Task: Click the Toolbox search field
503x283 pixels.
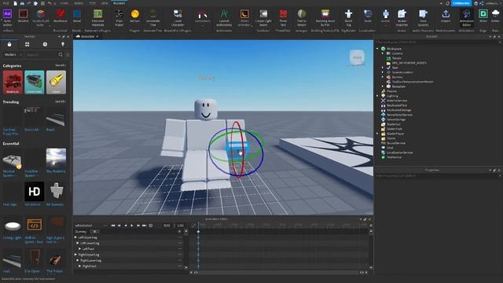Action: (x=42, y=55)
